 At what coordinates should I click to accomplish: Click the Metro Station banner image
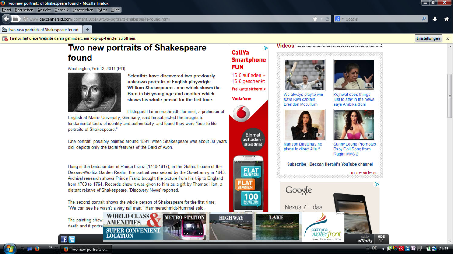pyautogui.click(x=184, y=227)
